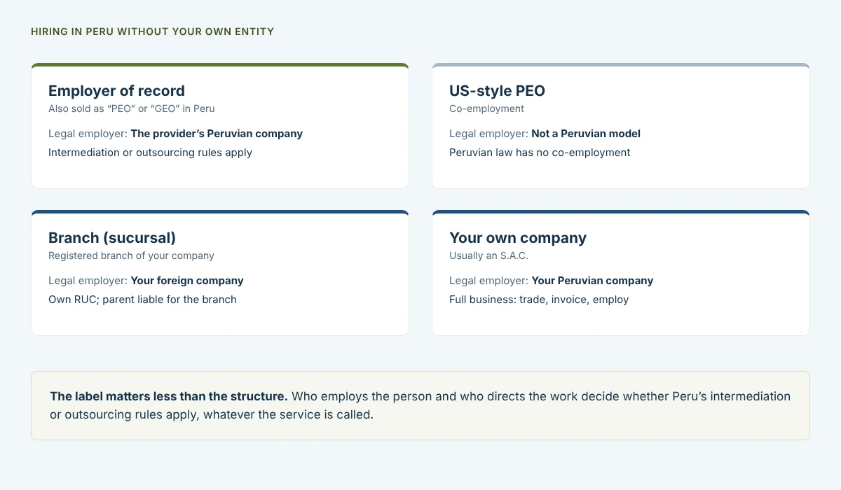
Task: Click 'Your Peruvian company' text
Action: coord(592,280)
